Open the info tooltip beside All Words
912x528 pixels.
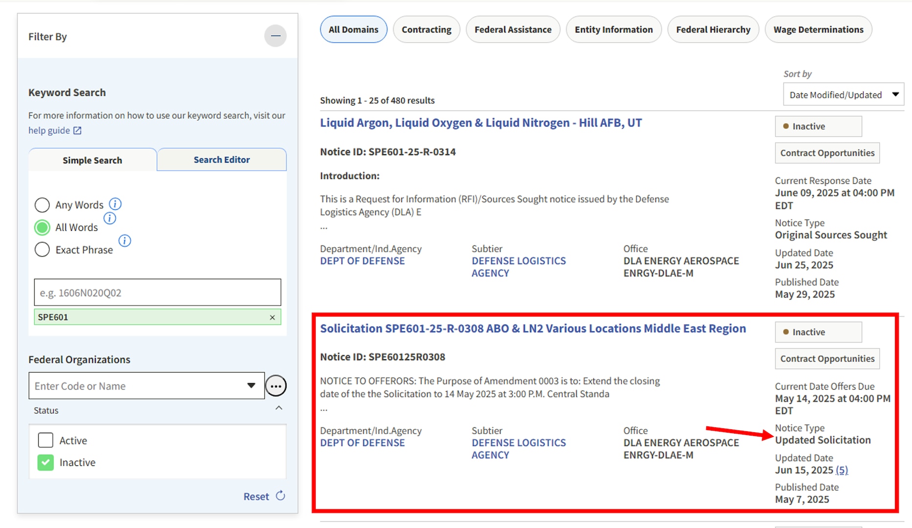click(110, 218)
